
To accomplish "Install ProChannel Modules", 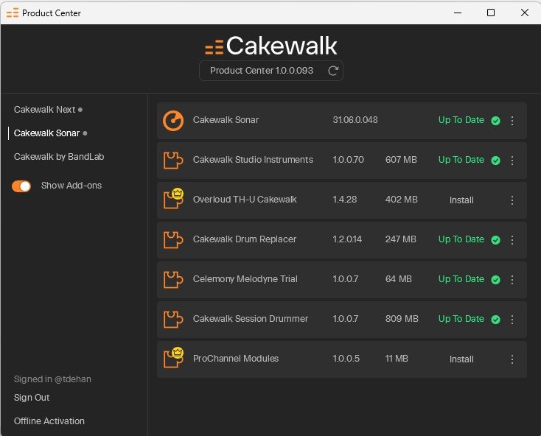I will tap(461, 359).
